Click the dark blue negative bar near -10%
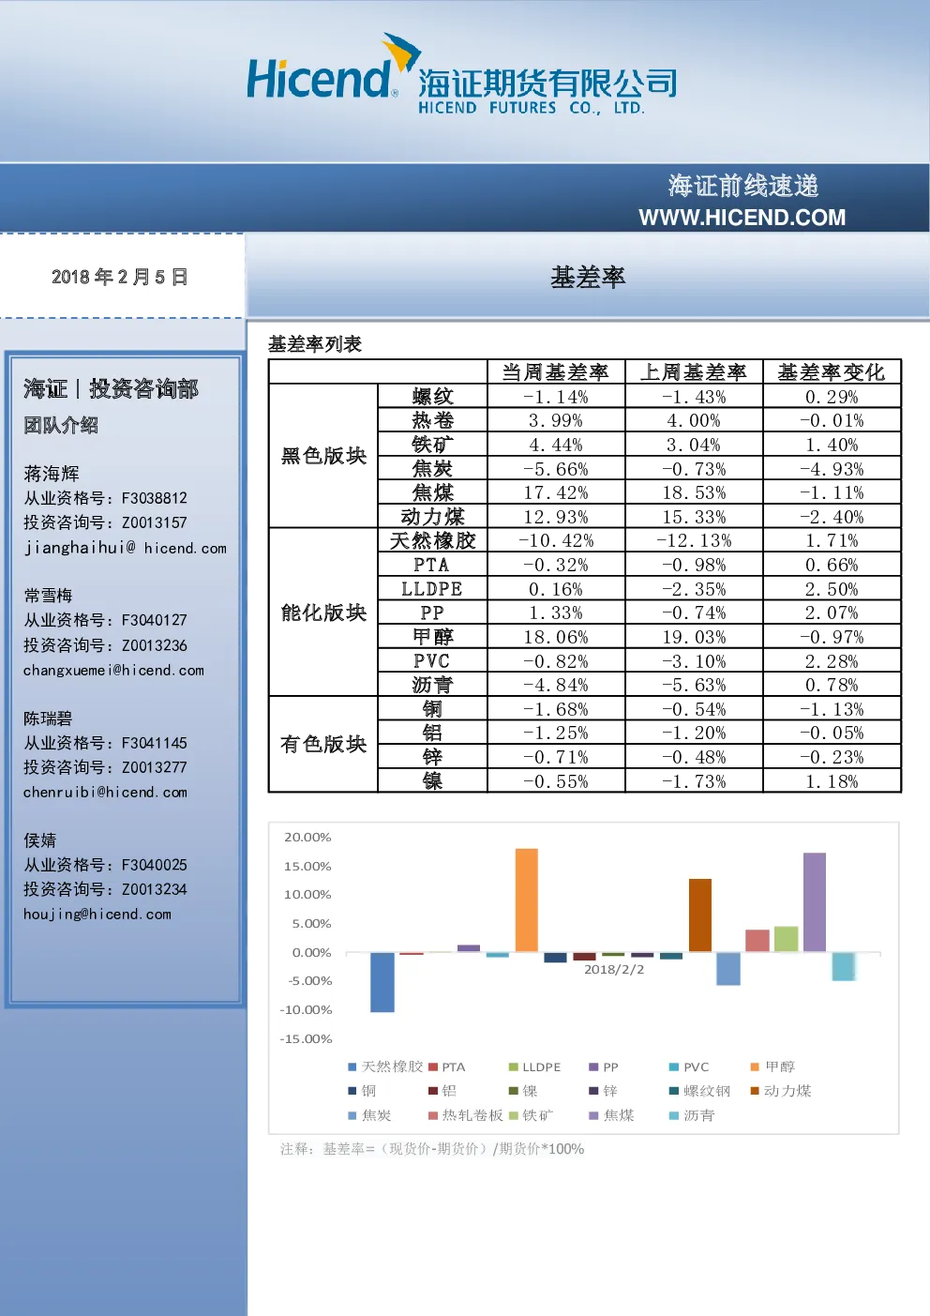This screenshot has height=1316, width=930. point(382,982)
